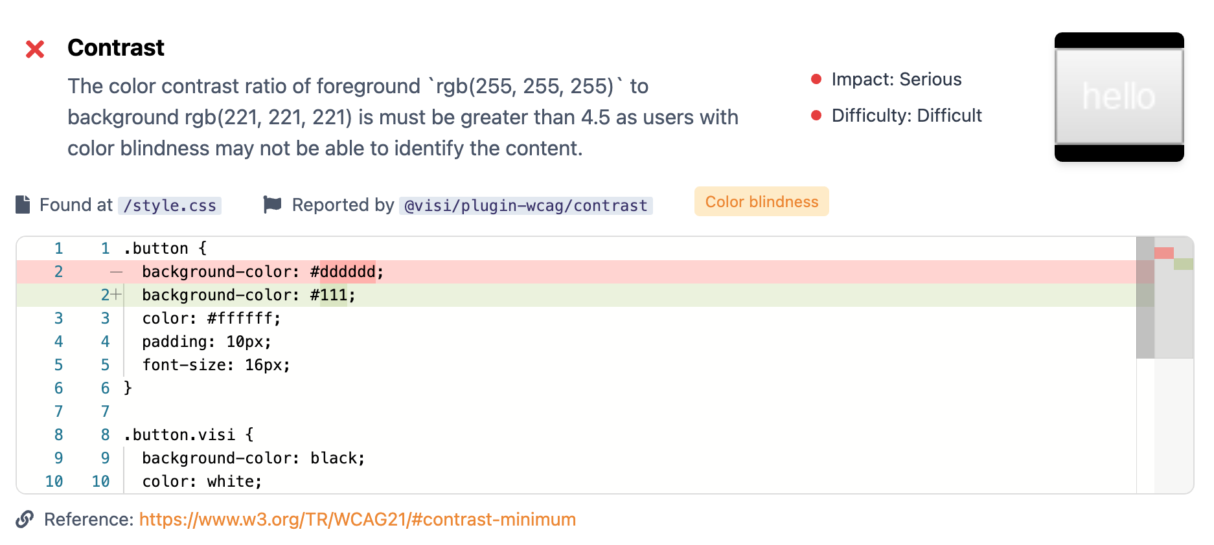1214x545 pixels.
Task: Click the Contrast issue heading
Action: [x=116, y=48]
